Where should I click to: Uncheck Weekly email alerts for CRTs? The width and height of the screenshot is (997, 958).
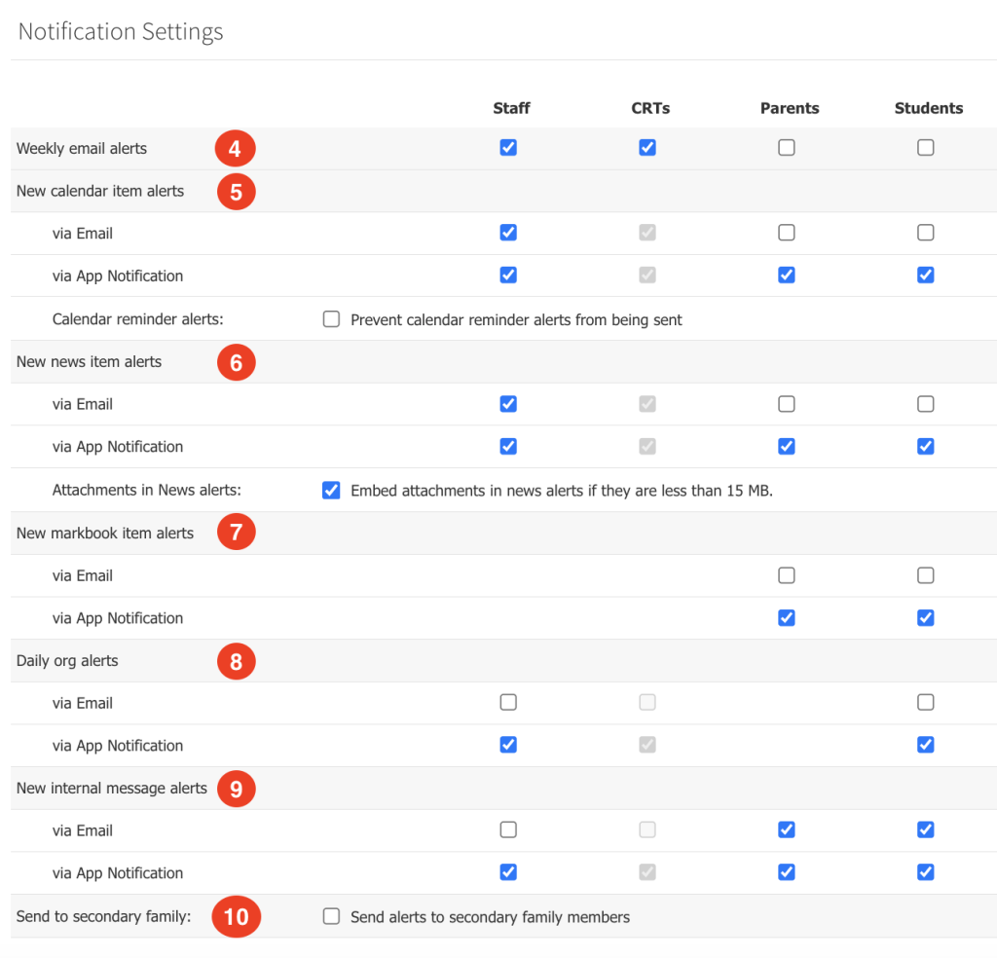pos(647,147)
